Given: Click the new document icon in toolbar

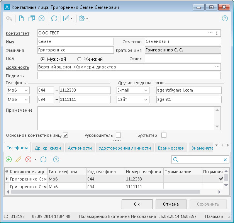Looking at the screenshot, I should click(22, 18).
